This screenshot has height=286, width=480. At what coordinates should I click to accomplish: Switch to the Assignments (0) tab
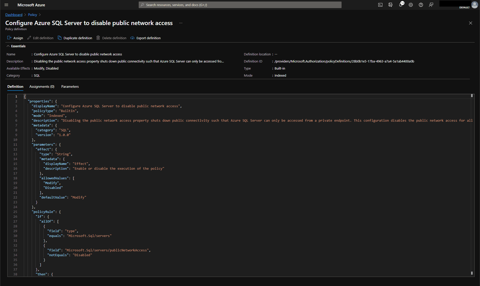coord(42,86)
